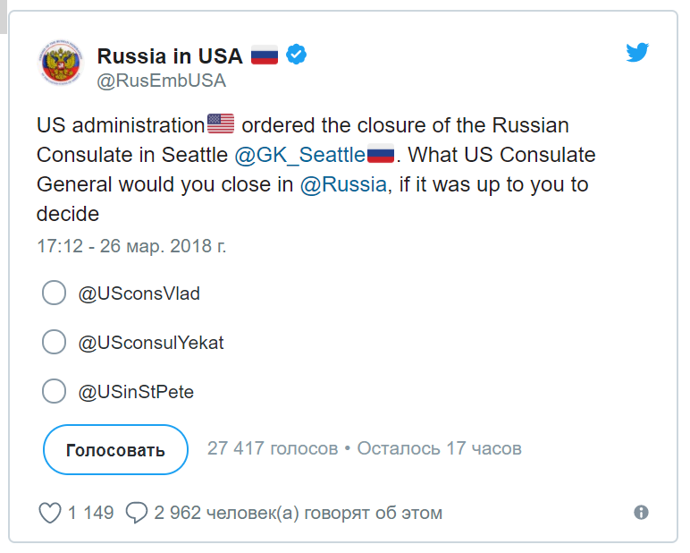Click the 1 149 likes count

pyautogui.click(x=91, y=513)
